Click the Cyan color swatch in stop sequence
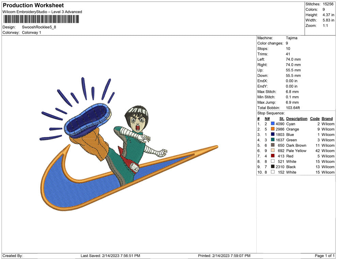Screen dimensions: 337x259 point(273,124)
